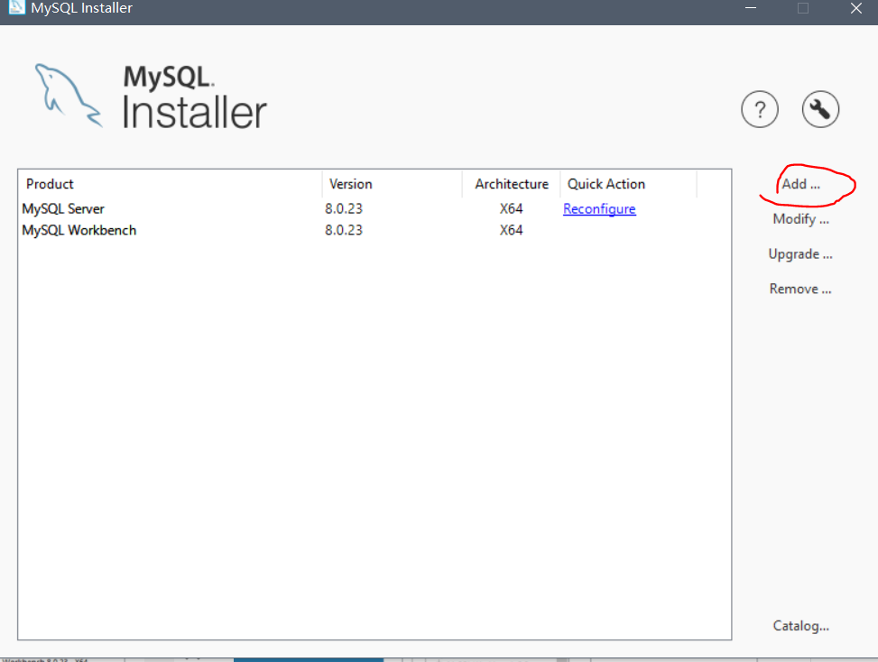This screenshot has height=662, width=878.
Task: Click X64 cell in MySQL Server row
Action: click(512, 208)
